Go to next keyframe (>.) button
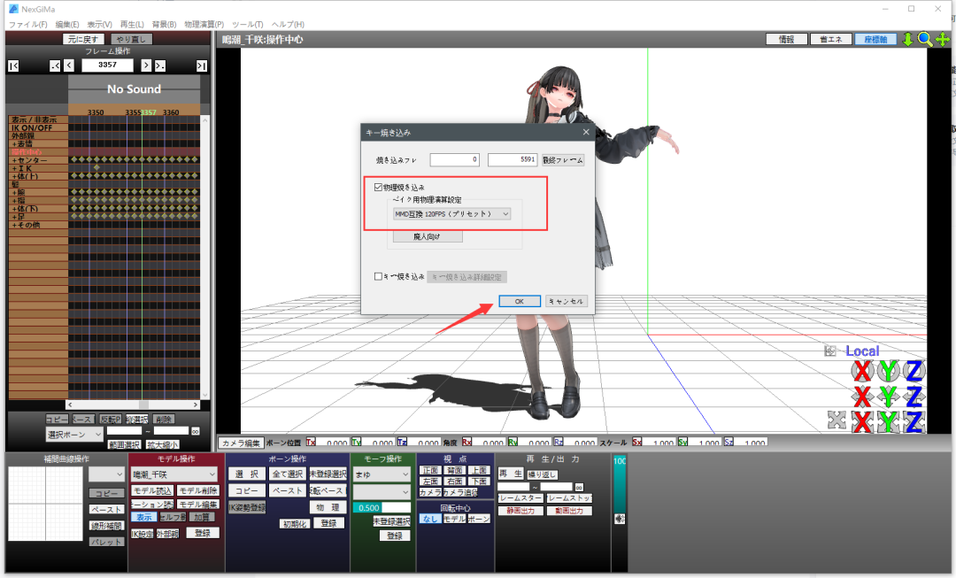Image resolution: width=956 pixels, height=578 pixels. [159, 66]
